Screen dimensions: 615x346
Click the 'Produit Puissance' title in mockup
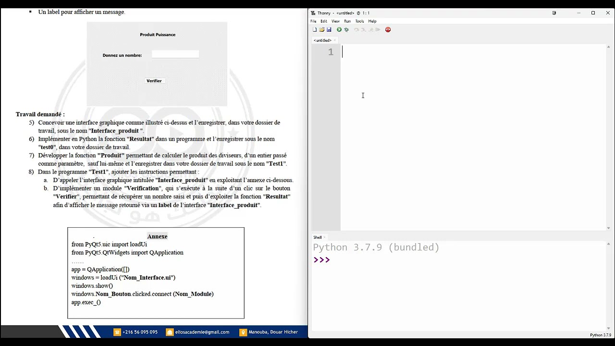158,35
